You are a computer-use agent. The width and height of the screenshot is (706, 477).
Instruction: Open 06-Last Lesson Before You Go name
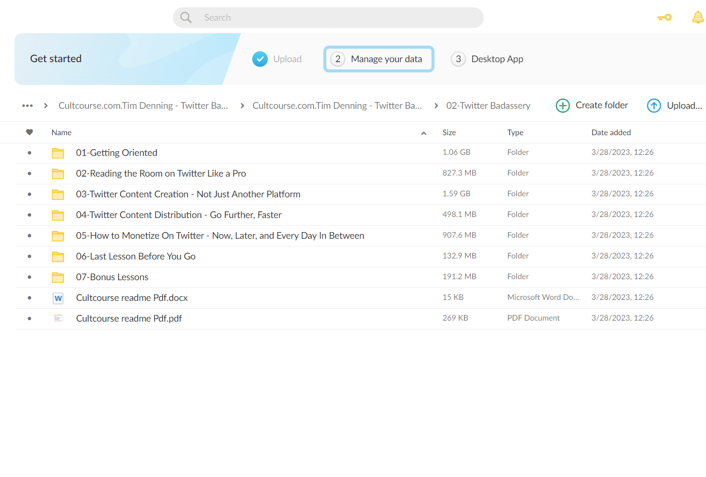tap(136, 256)
